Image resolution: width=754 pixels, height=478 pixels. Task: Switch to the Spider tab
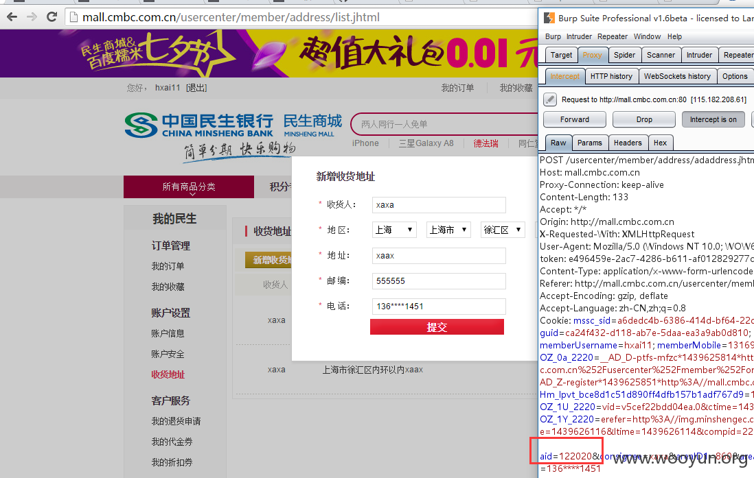tap(625, 56)
